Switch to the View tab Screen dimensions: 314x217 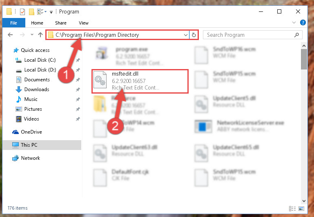point(84,23)
